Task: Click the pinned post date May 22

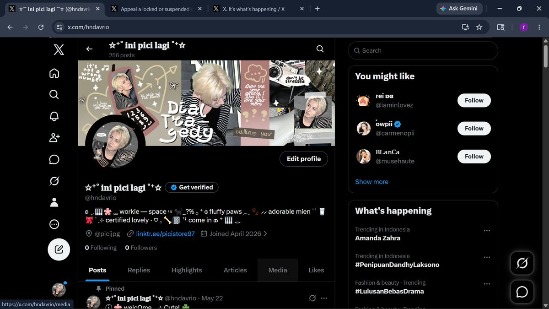Action: (212, 298)
